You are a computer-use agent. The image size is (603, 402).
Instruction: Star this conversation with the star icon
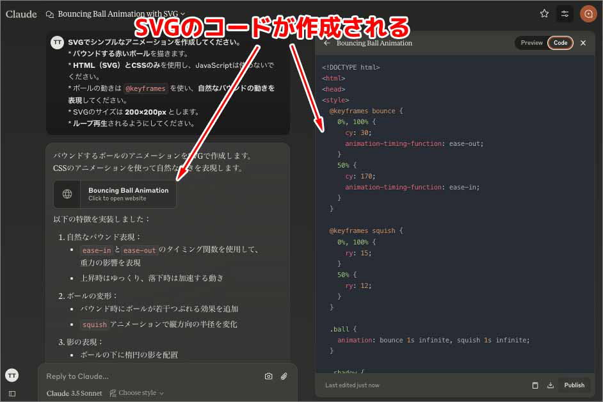click(544, 13)
